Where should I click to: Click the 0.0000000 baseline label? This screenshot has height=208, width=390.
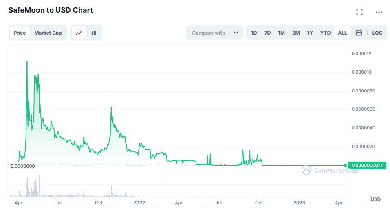coord(23,166)
